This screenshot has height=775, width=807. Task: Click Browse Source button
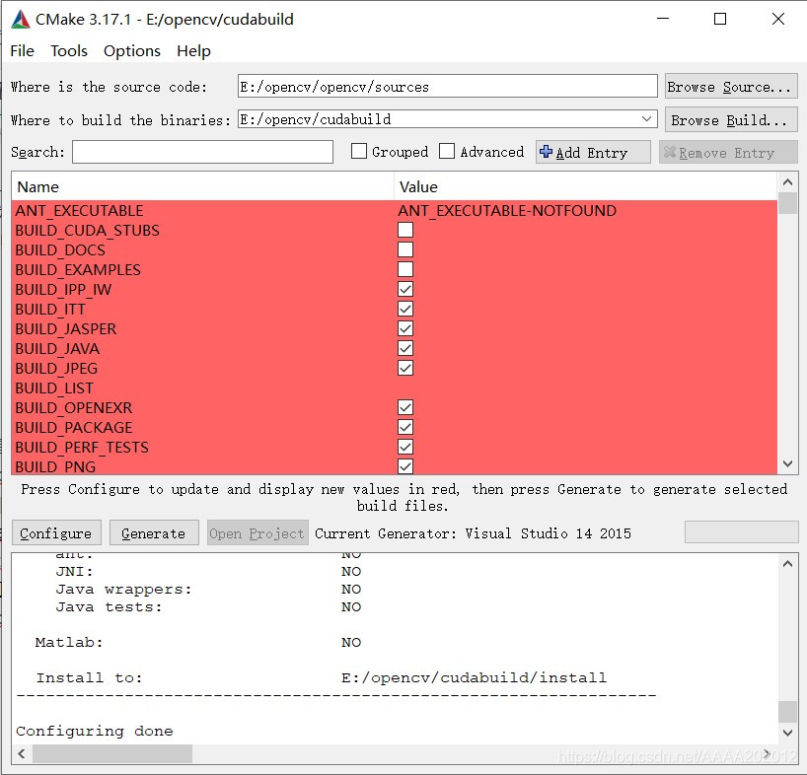coord(731,87)
